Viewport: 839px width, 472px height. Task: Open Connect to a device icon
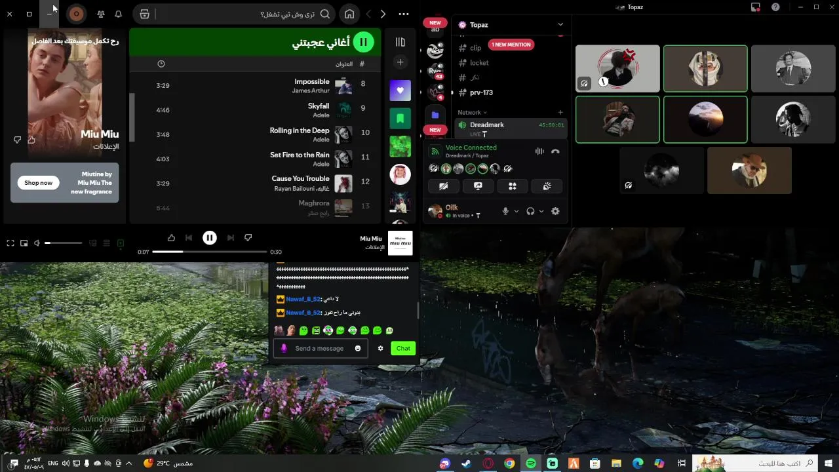(x=92, y=243)
